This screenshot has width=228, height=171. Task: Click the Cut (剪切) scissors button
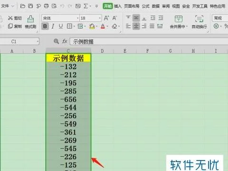[15, 18]
